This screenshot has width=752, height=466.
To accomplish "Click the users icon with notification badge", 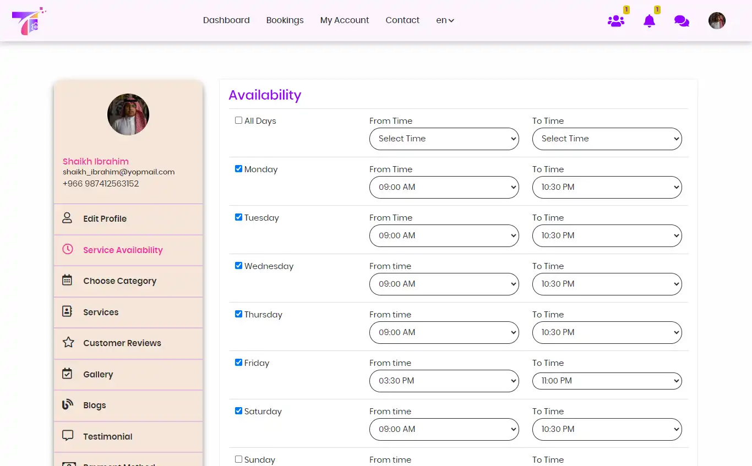I will point(616,21).
